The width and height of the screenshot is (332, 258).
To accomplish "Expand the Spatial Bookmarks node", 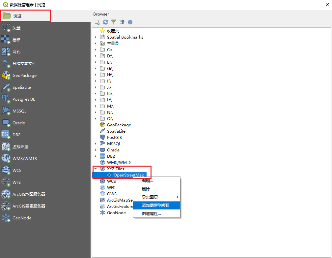I will [x=96, y=37].
